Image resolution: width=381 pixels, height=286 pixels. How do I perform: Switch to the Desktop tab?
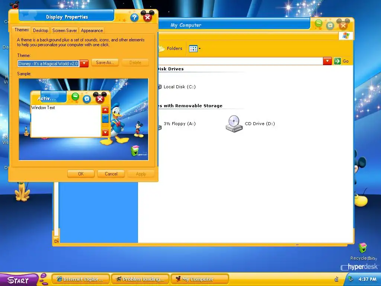tap(41, 31)
